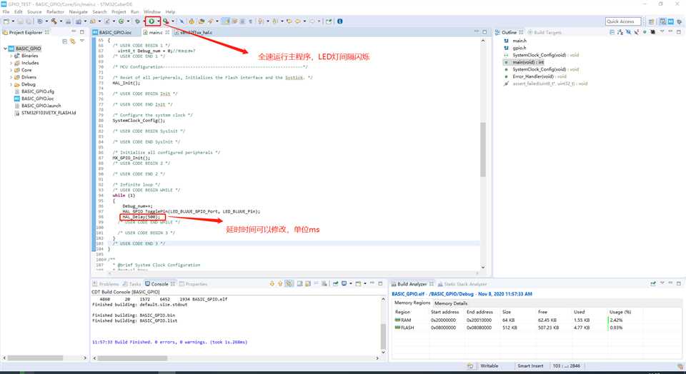This screenshot has width=686, height=374.
Task: Open the Run button dropdown arrow
Action: (x=158, y=21)
